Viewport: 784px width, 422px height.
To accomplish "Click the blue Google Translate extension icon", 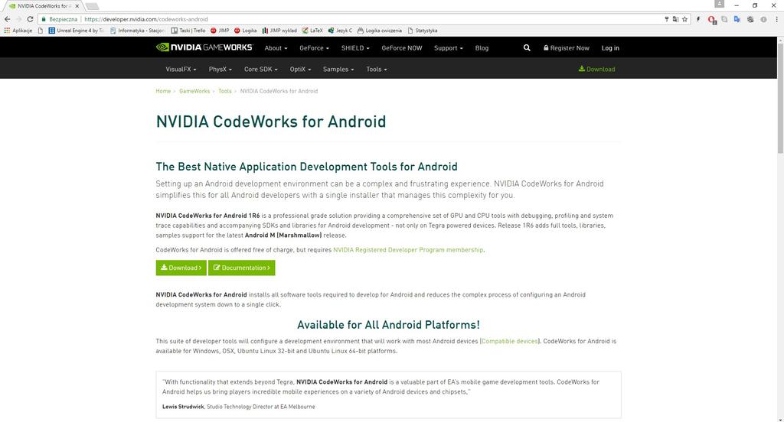I will [737, 19].
